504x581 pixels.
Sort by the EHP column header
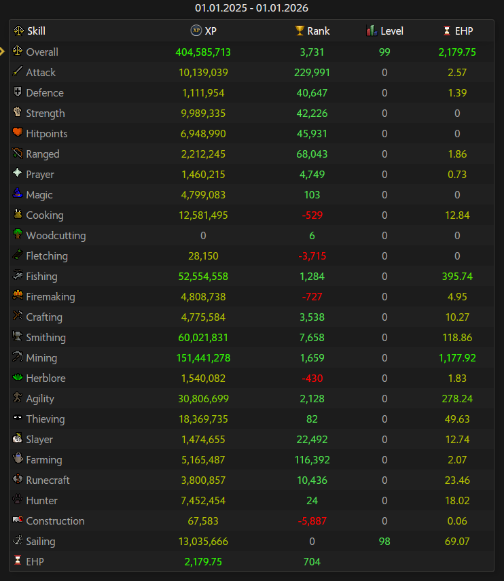(x=458, y=31)
